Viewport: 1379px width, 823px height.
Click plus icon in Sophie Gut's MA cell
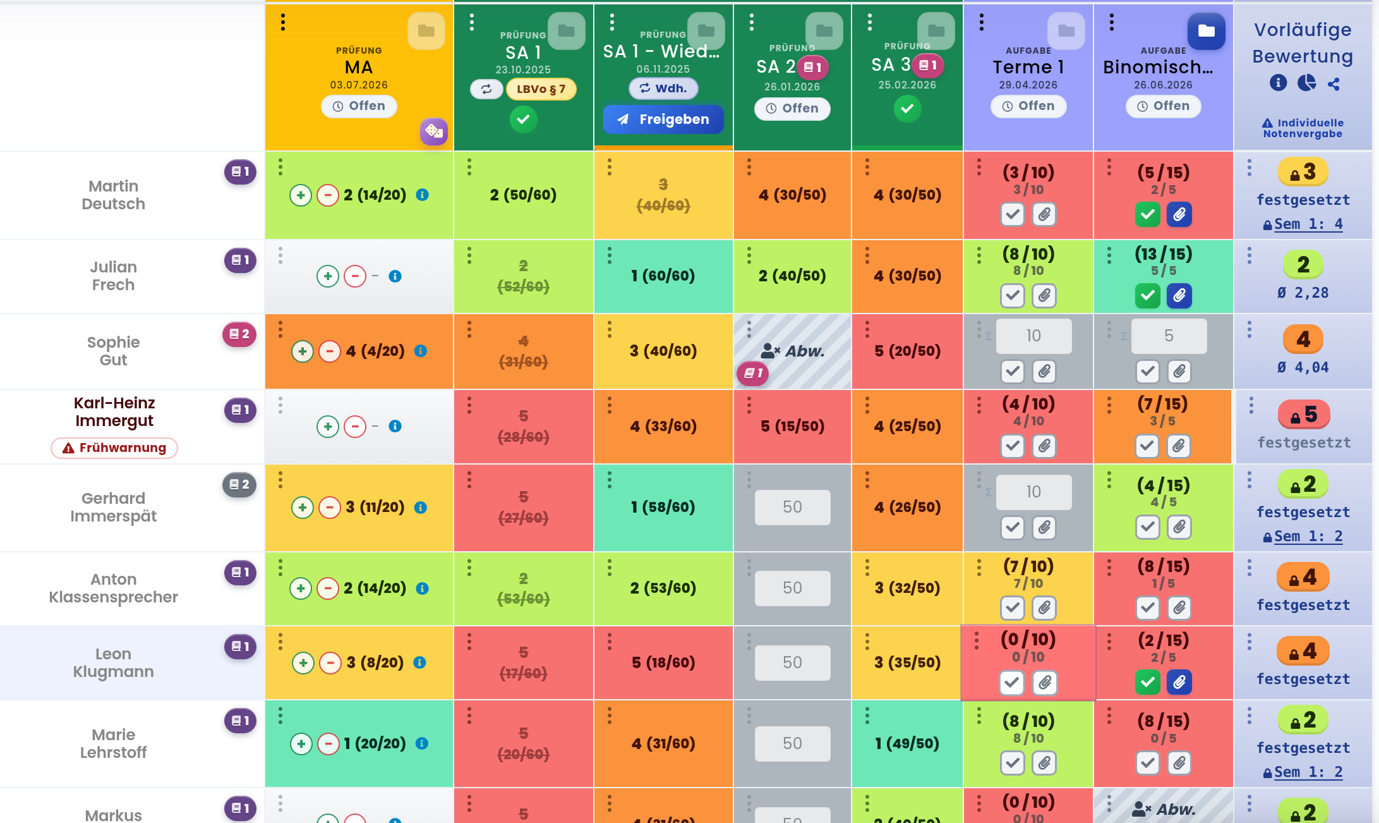tap(303, 351)
